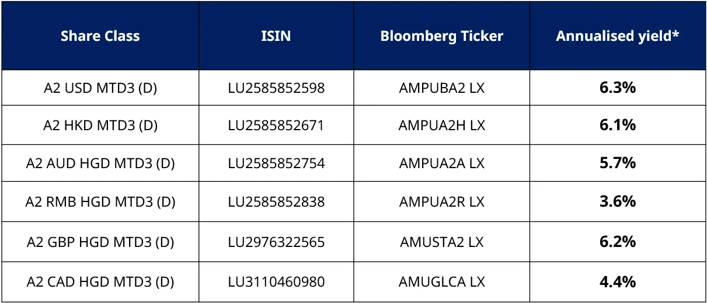Click ISIN code LU2585852598
Image resolution: width=707 pixels, height=303 pixels.
pos(276,88)
